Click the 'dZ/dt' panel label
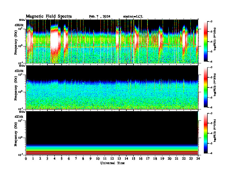The height and width of the screenshot is (182, 236). pyautogui.click(x=19, y=117)
